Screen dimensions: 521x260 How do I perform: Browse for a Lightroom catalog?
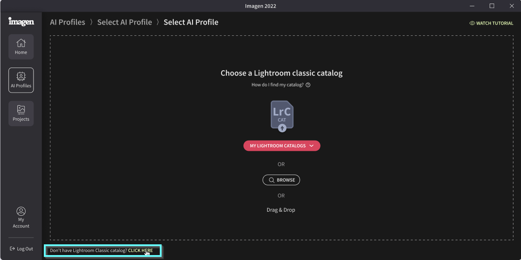pyautogui.click(x=281, y=180)
